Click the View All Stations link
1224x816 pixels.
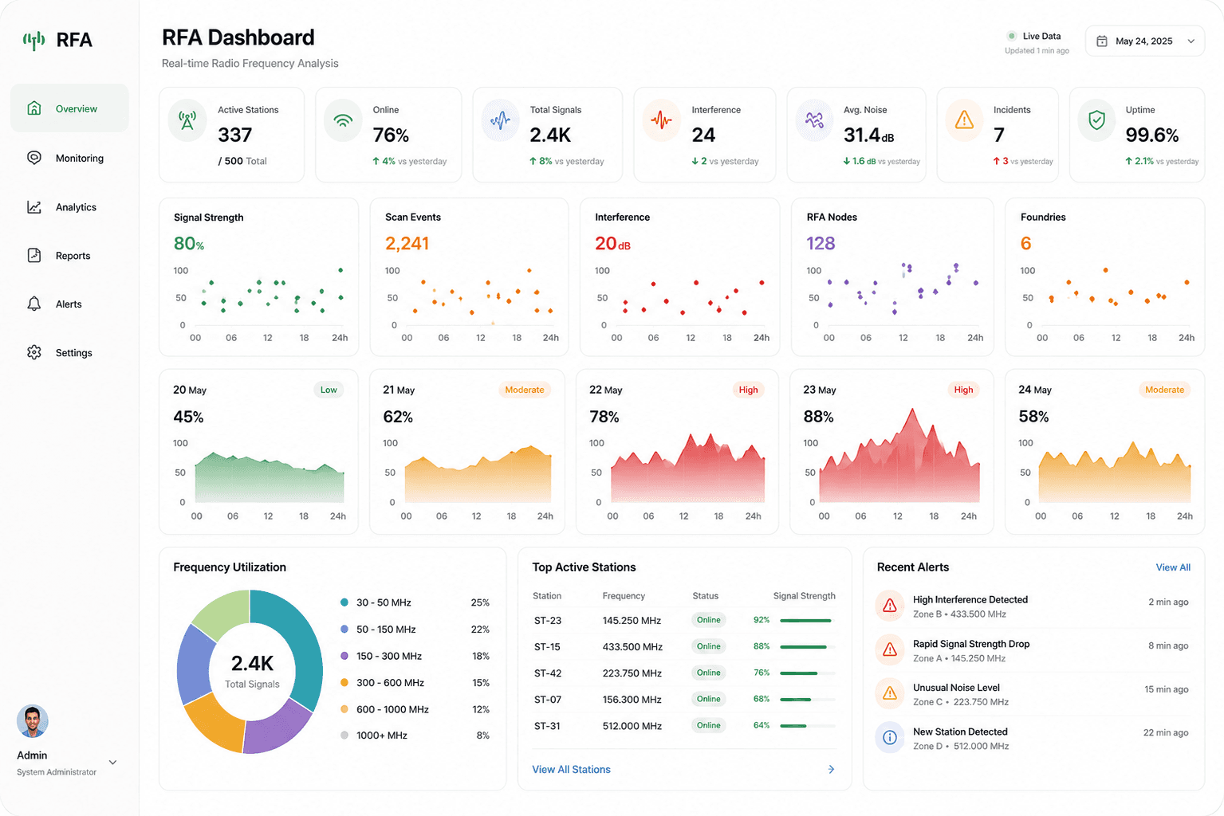click(x=571, y=769)
